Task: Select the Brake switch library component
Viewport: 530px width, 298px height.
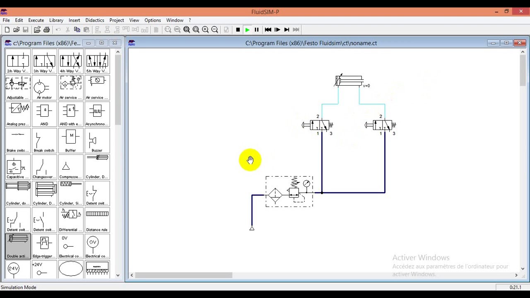Action: coord(18,141)
